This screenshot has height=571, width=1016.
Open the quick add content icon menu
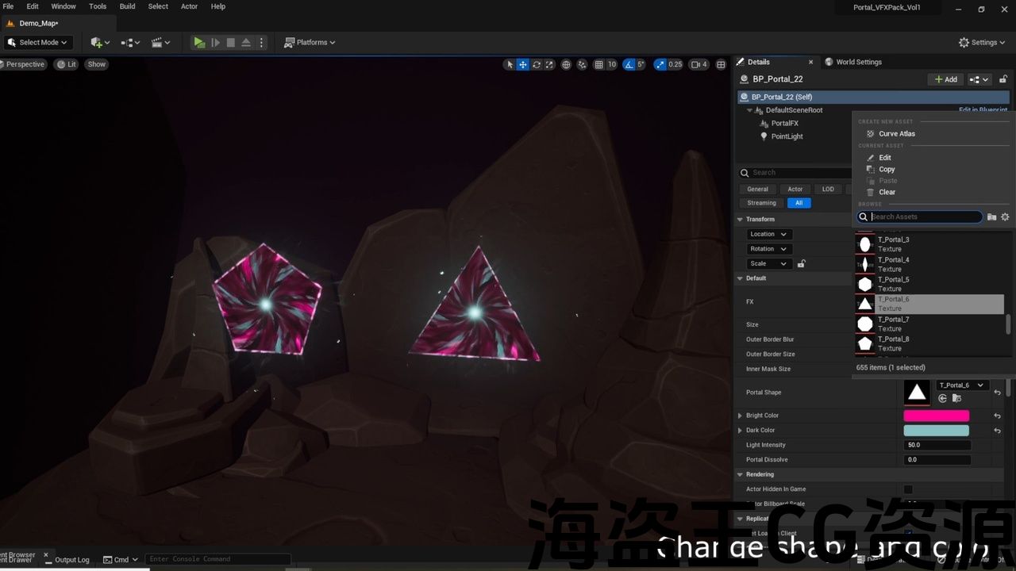[99, 43]
